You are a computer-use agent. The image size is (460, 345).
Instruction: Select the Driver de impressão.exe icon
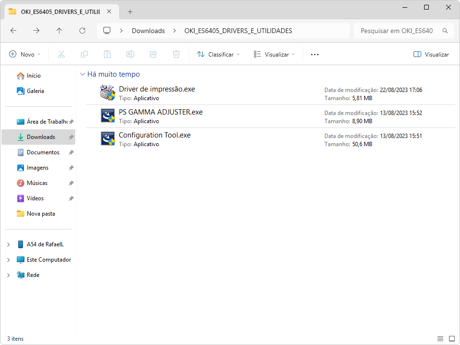point(108,92)
